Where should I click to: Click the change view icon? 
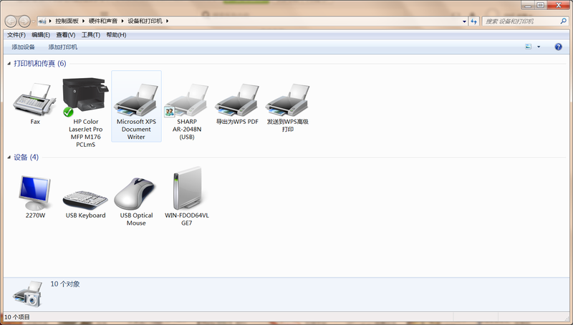[529, 47]
